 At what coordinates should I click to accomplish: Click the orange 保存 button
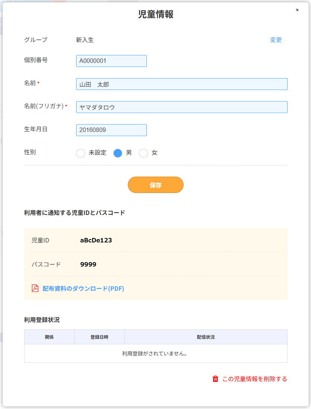(x=156, y=185)
